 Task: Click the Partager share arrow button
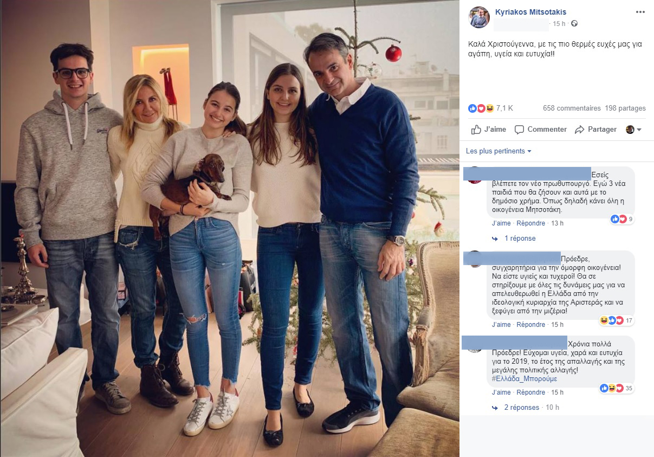pyautogui.click(x=595, y=130)
